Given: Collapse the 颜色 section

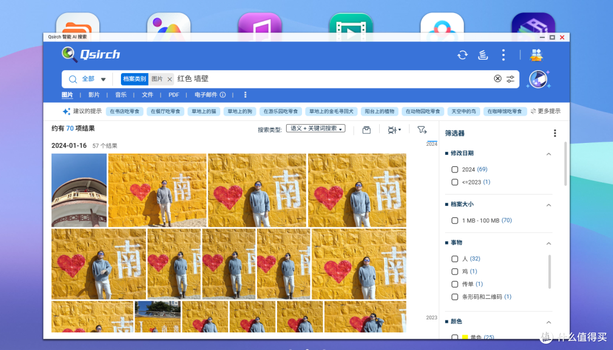Looking at the screenshot, I should pos(548,322).
